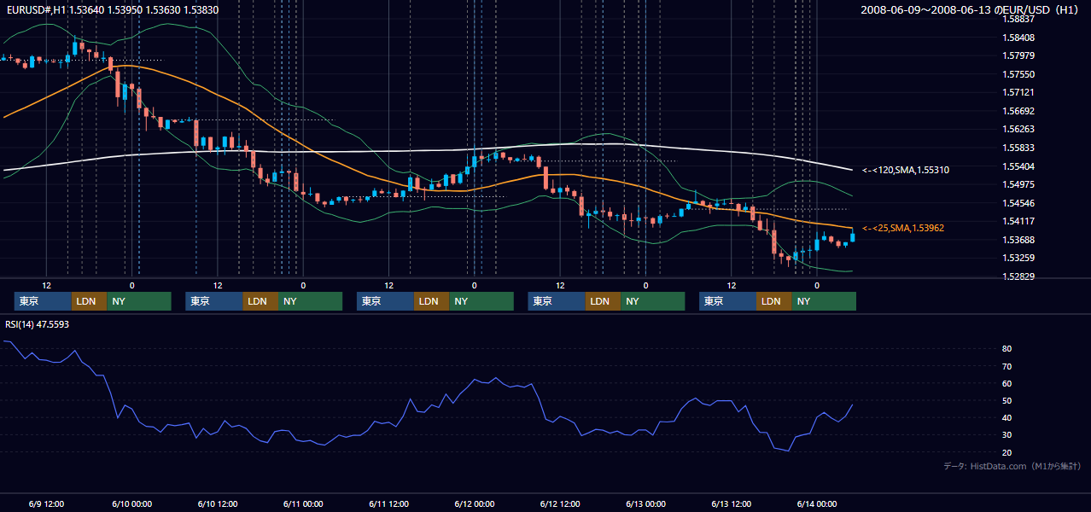Click price axis value 1.53259
This screenshot has height=512, width=1091.
(1018, 258)
